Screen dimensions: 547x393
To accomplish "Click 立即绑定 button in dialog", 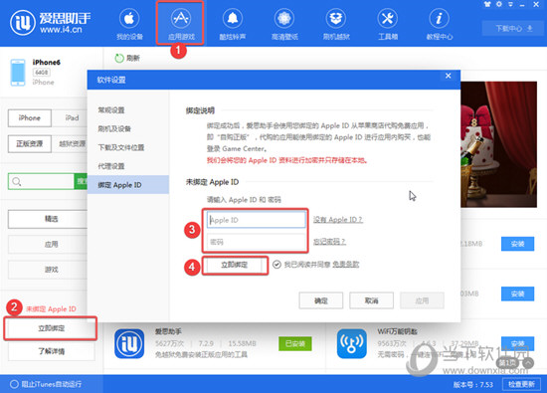I will [x=235, y=266].
